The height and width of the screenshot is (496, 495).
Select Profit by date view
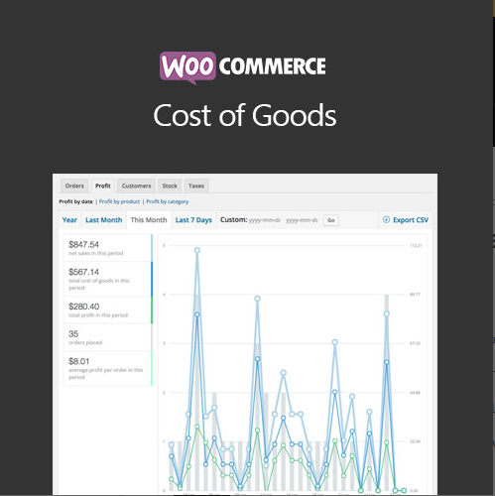(x=75, y=201)
